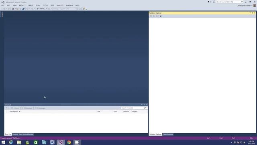The height and width of the screenshot is (145, 257).
Task: Open the Q application on taskbar
Action: click(52, 142)
